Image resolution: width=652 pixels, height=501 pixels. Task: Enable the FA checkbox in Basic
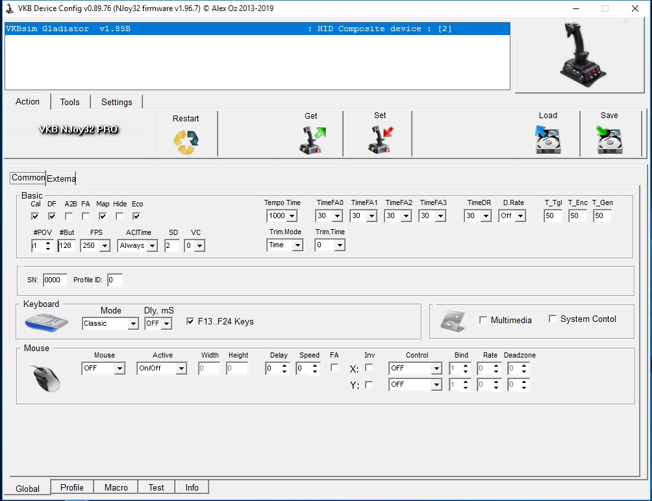tap(86, 216)
